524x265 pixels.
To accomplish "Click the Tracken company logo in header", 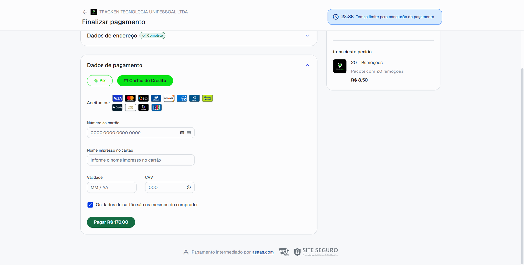I will [94, 12].
